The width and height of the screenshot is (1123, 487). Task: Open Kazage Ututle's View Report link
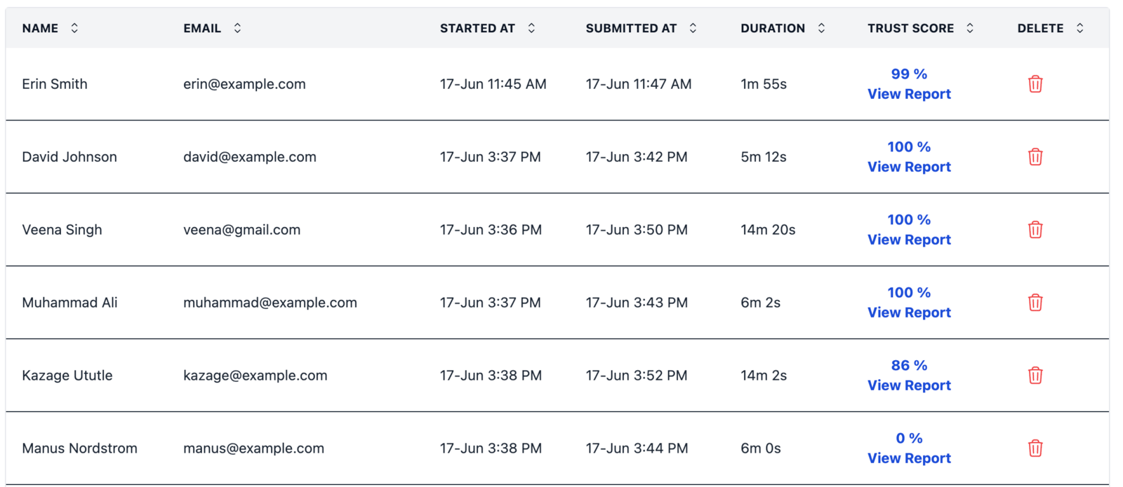pos(909,385)
